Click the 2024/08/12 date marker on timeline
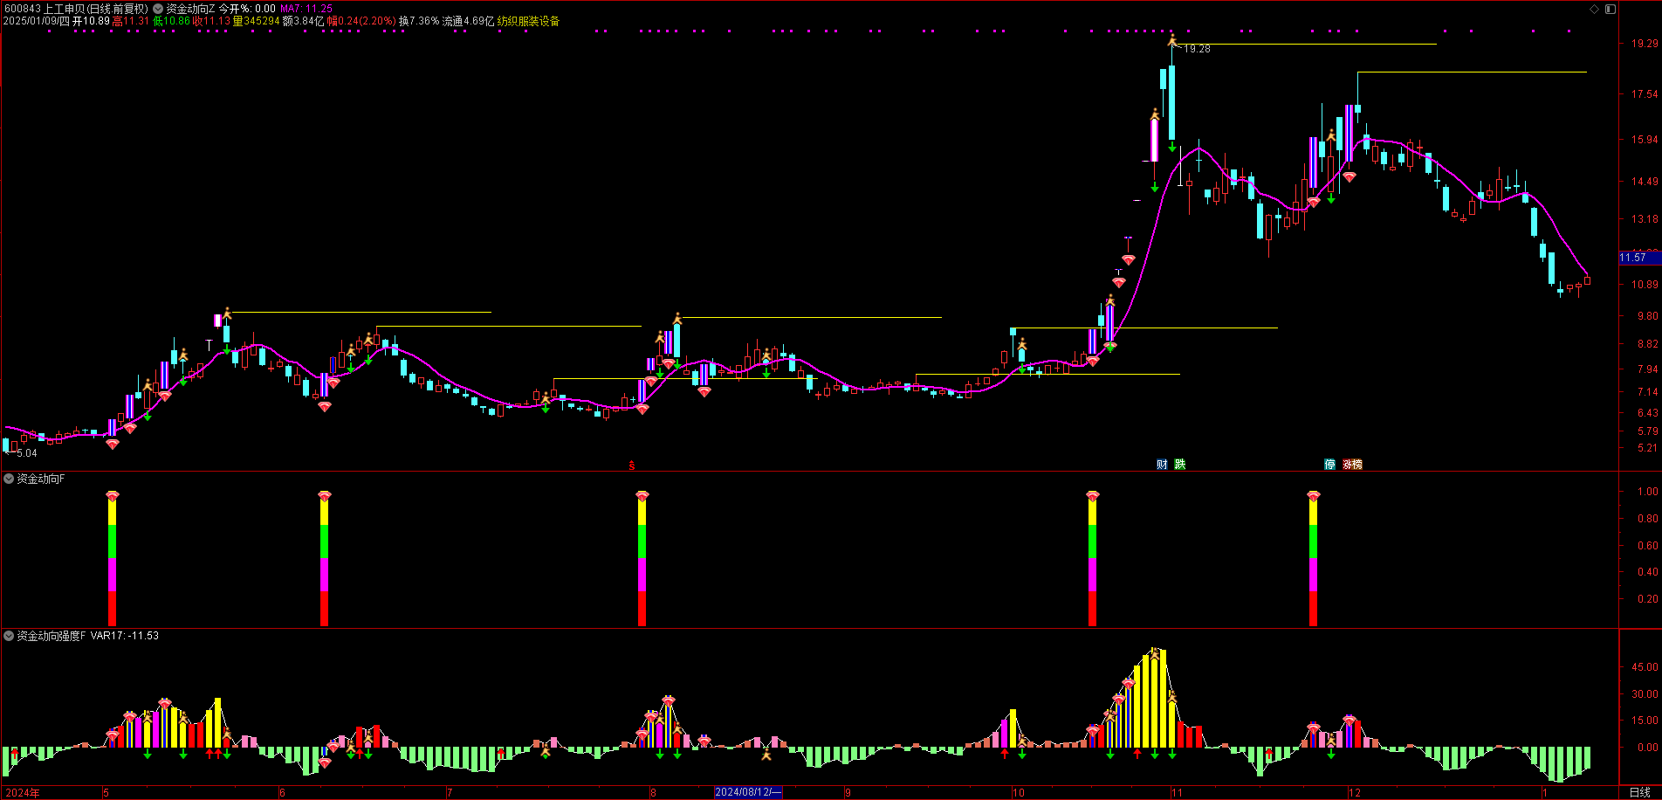This screenshot has height=800, width=1662. (748, 792)
